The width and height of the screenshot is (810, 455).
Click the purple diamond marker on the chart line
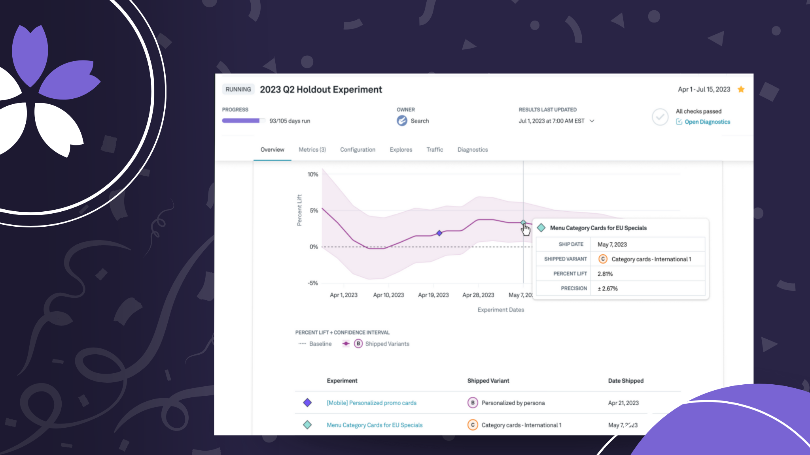[x=439, y=233]
